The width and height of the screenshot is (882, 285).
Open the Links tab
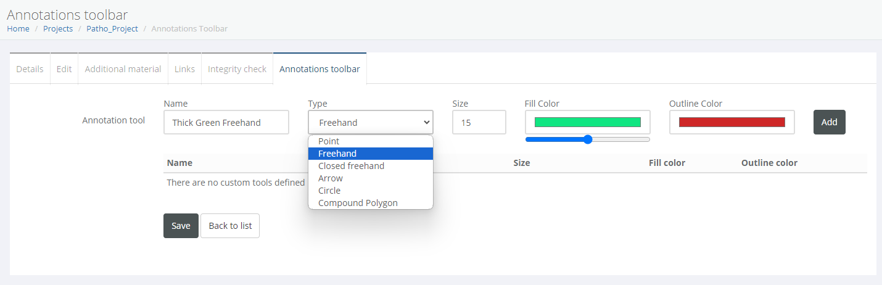184,69
